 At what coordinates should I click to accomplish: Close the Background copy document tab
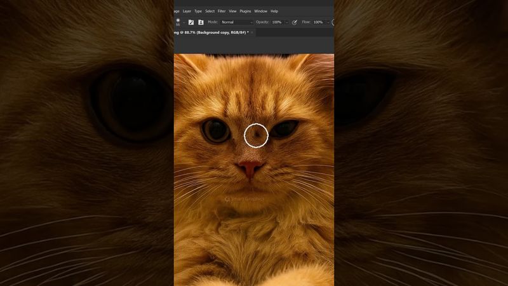(x=252, y=32)
